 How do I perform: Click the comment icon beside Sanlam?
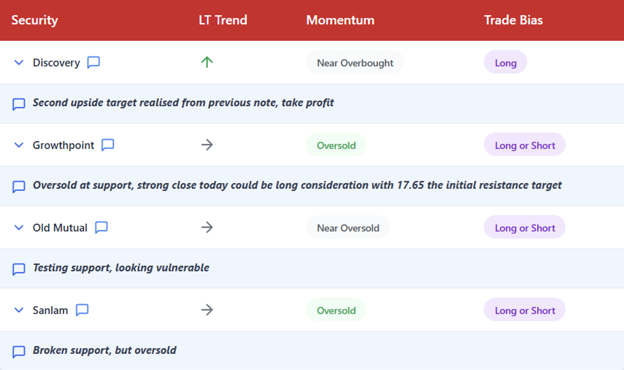pyautogui.click(x=82, y=310)
